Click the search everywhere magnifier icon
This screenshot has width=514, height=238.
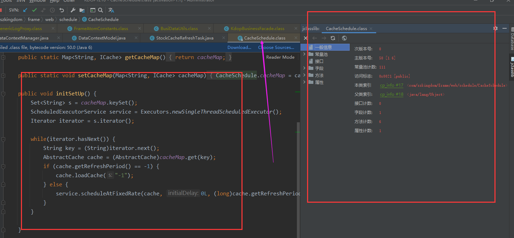100,10
